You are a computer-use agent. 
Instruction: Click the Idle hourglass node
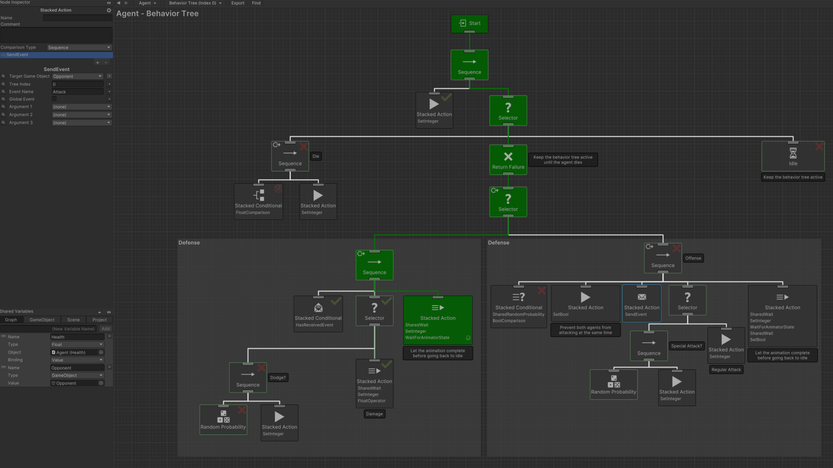pos(793,155)
